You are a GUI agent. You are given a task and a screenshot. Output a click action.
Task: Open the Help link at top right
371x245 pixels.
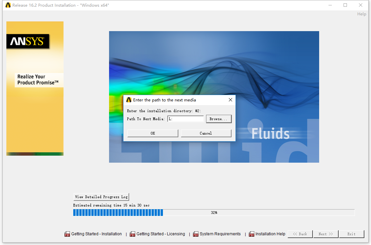(362, 14)
